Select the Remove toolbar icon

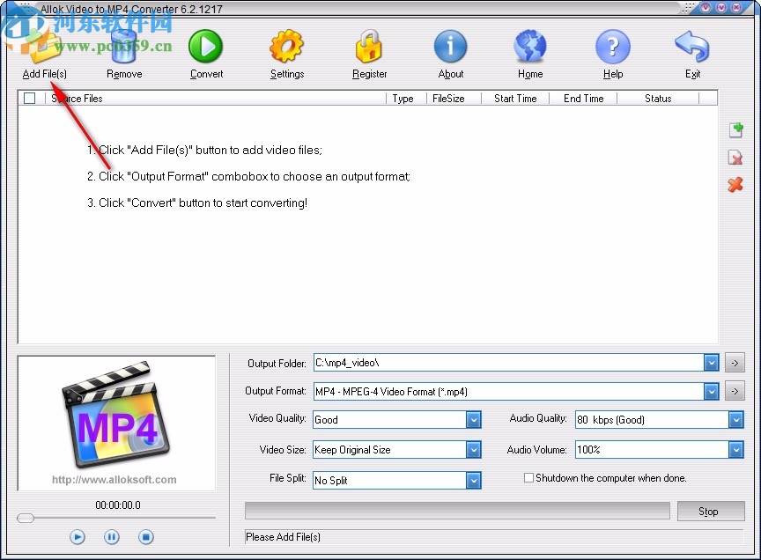pyautogui.click(x=123, y=48)
